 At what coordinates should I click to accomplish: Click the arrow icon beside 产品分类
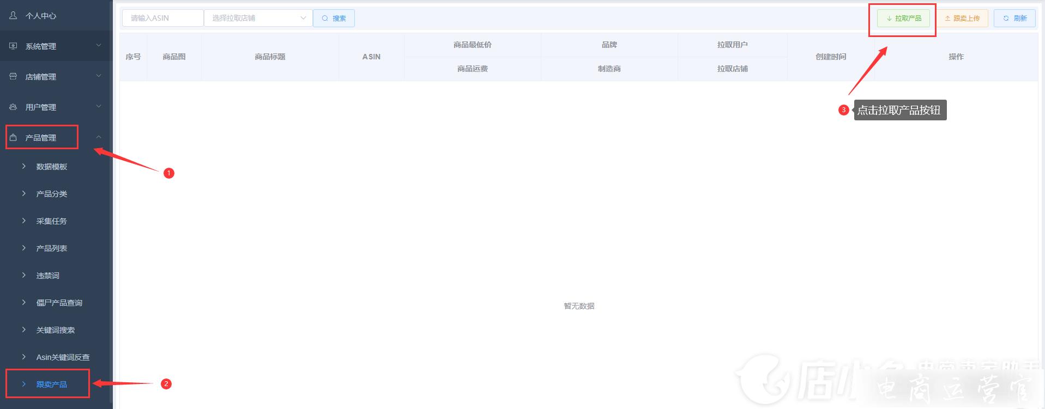24,193
